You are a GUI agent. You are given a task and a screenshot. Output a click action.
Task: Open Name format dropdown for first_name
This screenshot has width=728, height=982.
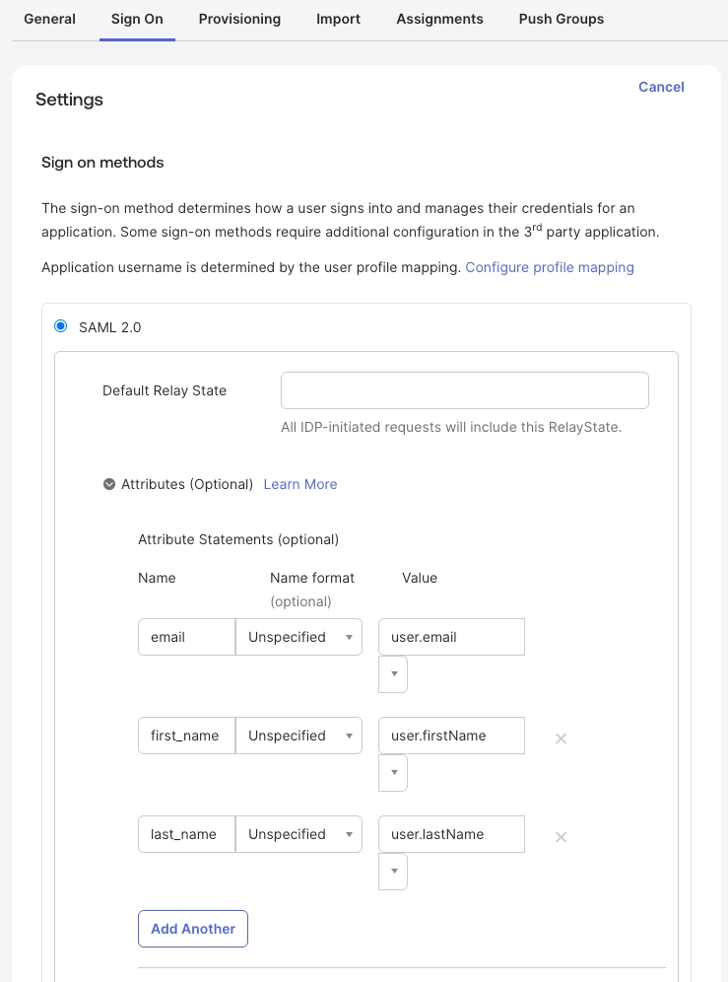click(x=299, y=736)
